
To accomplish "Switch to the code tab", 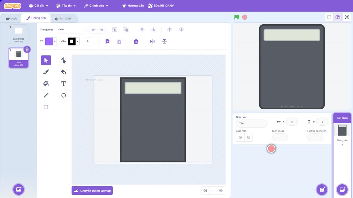I will click(11, 19).
